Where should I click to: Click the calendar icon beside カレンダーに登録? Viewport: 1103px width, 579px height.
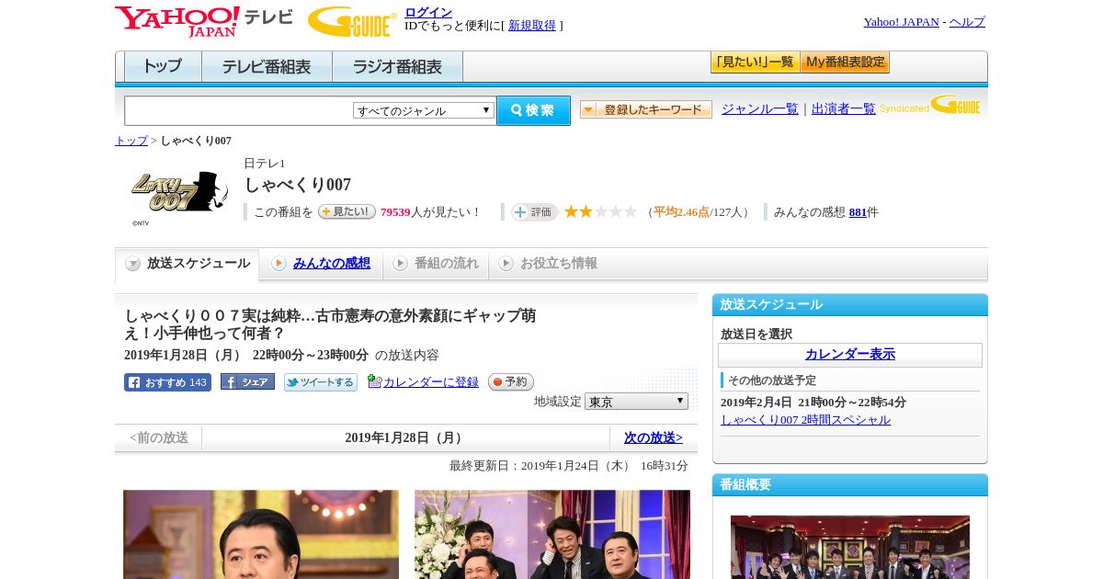coord(374,381)
